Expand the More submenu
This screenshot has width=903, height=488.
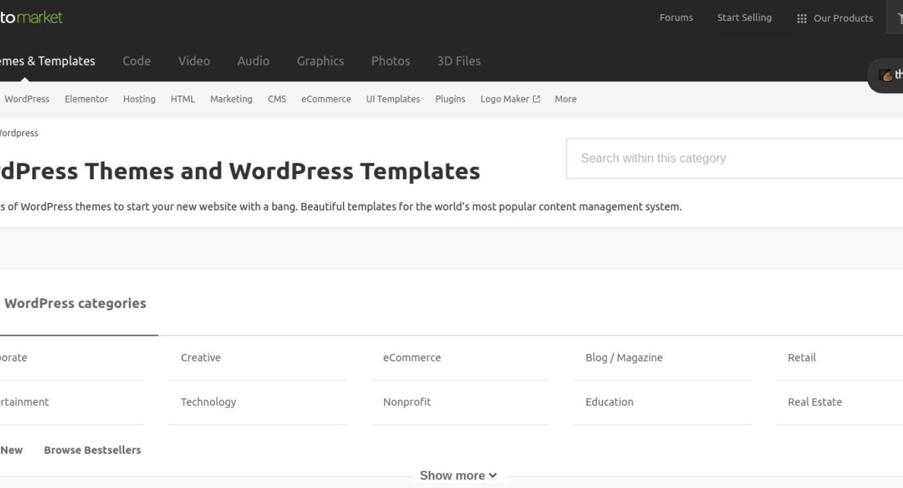pyautogui.click(x=566, y=99)
